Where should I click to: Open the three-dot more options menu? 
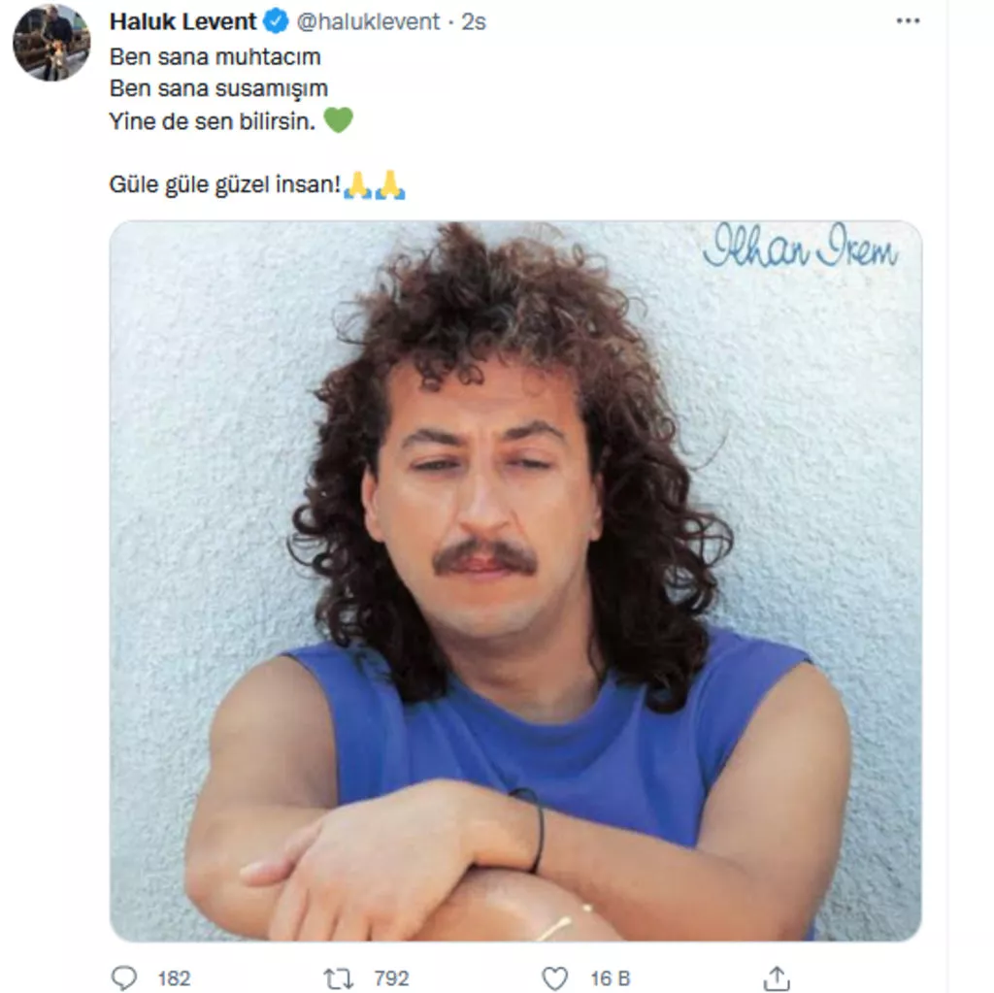click(x=908, y=20)
